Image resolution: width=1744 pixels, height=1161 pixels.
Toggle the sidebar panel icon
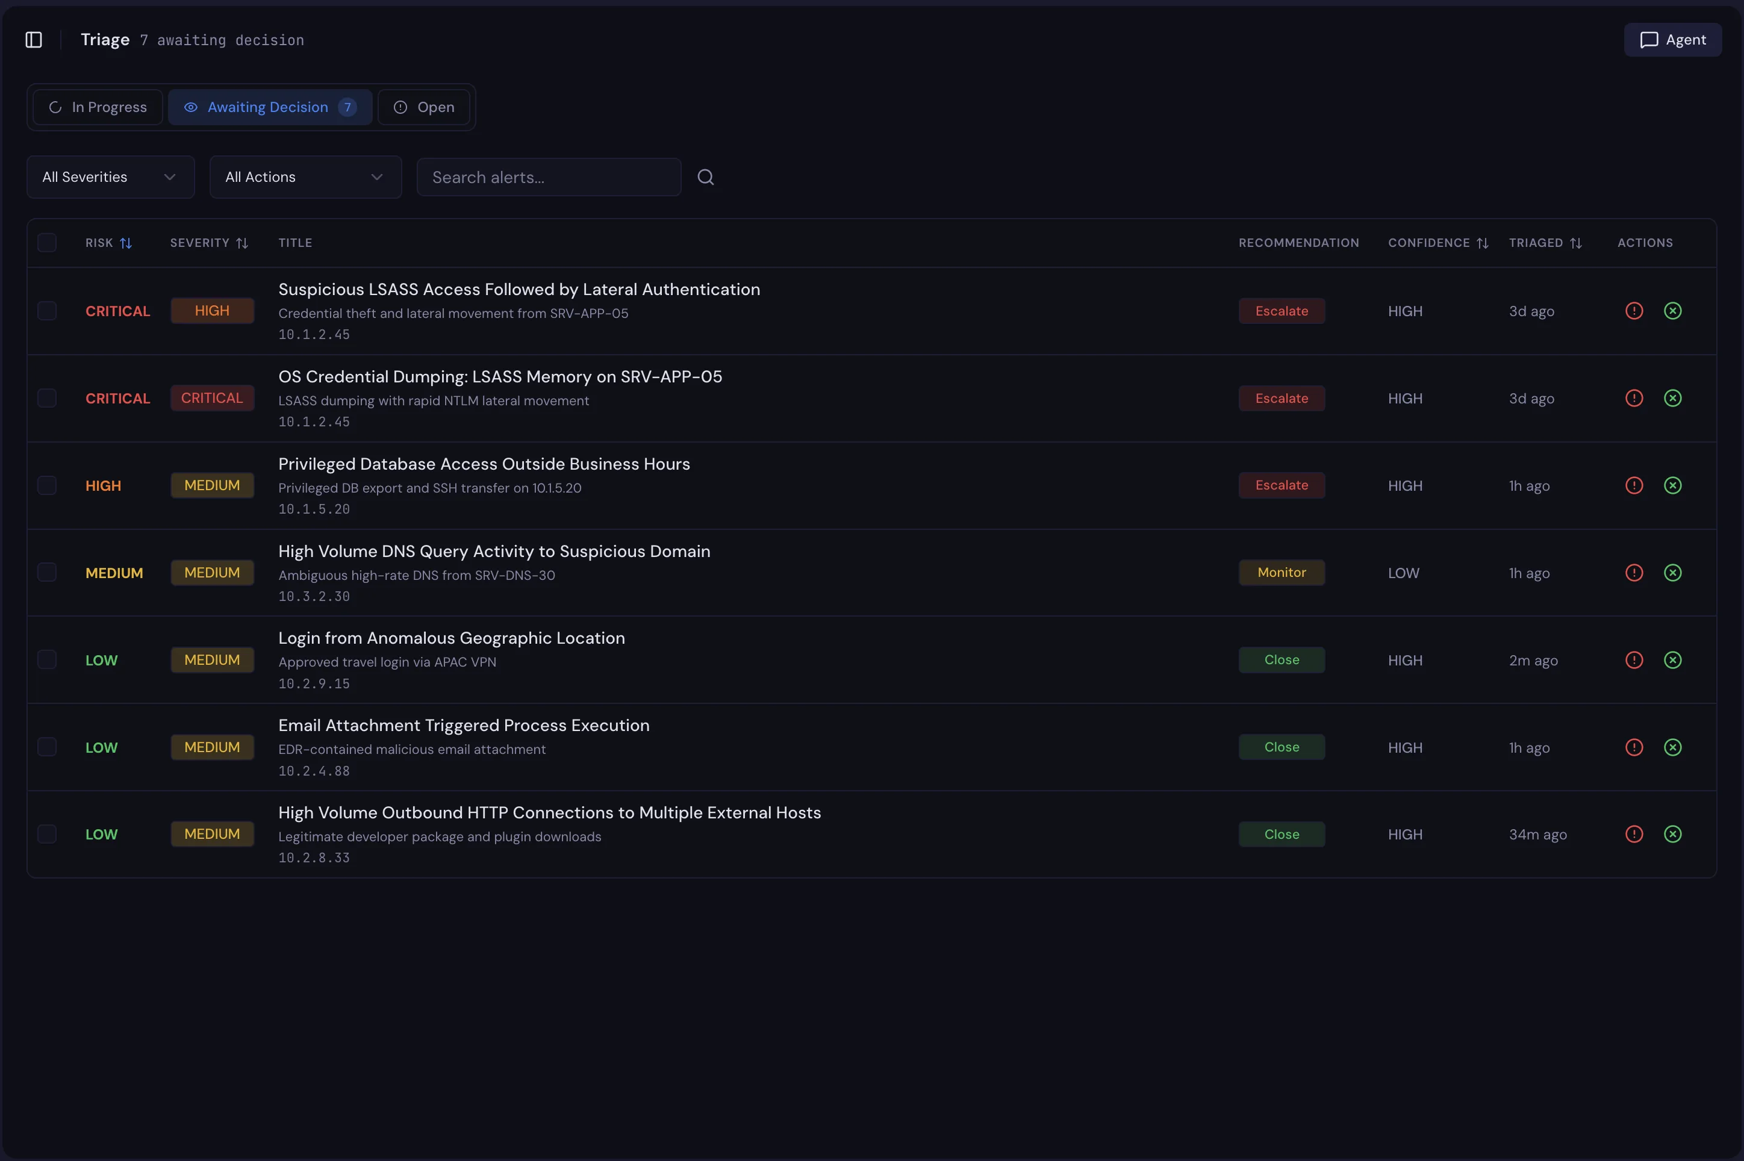[34, 40]
